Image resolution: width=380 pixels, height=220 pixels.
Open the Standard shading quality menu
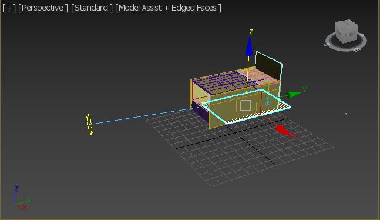(x=92, y=8)
